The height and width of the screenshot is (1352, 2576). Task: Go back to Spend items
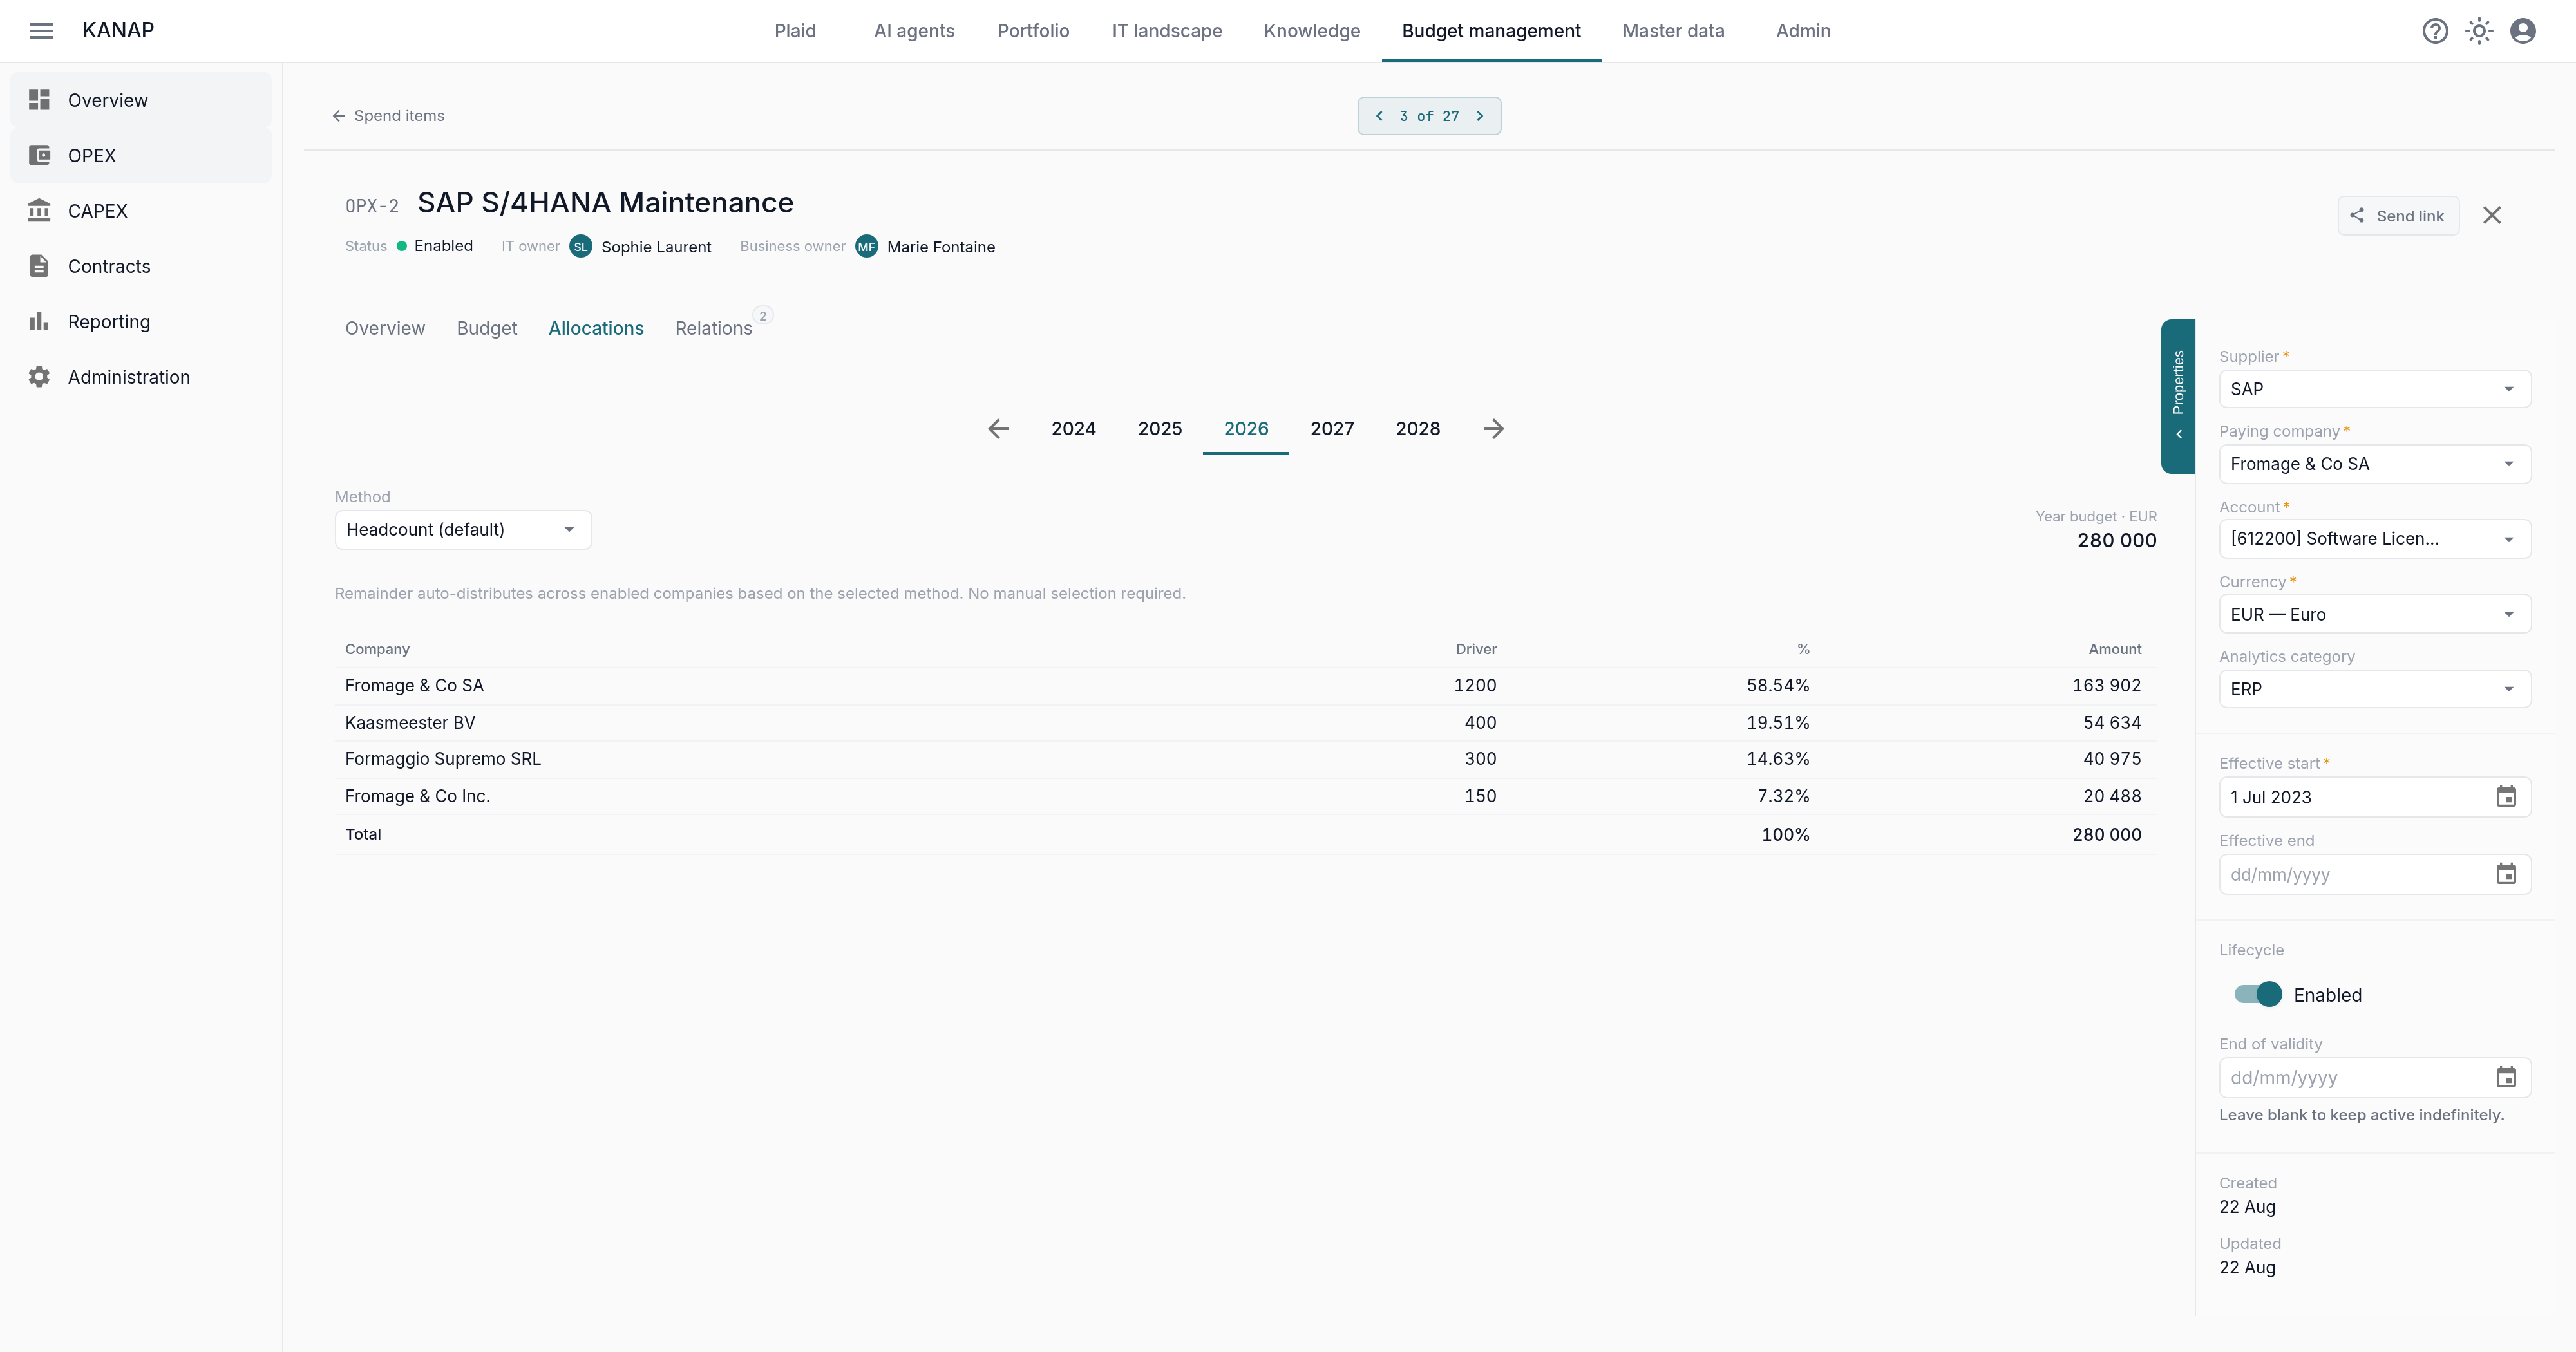tap(388, 116)
